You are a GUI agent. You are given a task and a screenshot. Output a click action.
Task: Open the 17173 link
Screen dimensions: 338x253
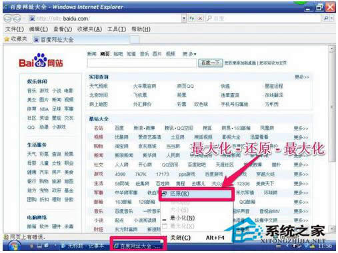point(163,174)
